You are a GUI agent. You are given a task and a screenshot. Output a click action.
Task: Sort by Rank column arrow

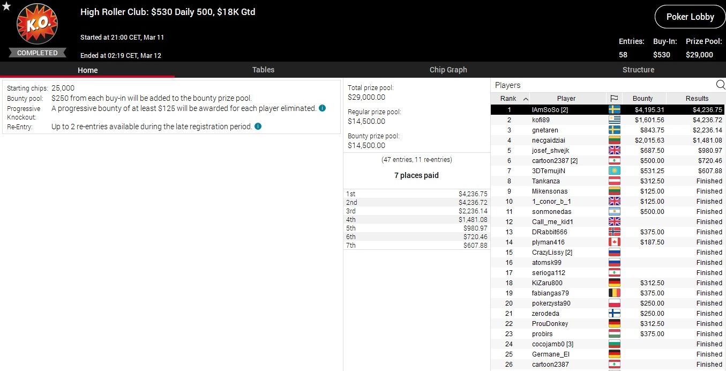coord(526,99)
